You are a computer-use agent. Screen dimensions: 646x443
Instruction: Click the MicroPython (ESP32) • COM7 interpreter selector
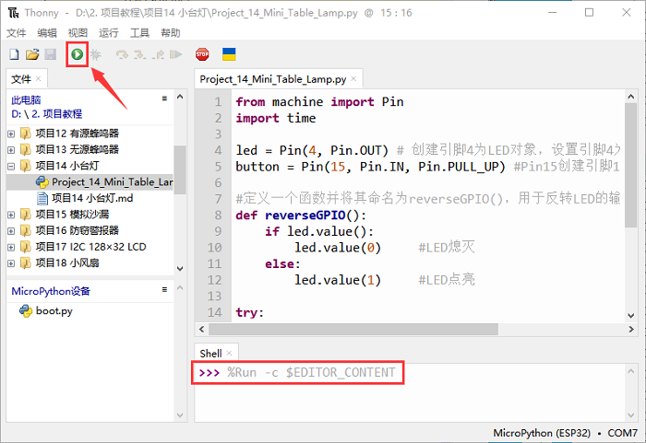pyautogui.click(x=565, y=433)
